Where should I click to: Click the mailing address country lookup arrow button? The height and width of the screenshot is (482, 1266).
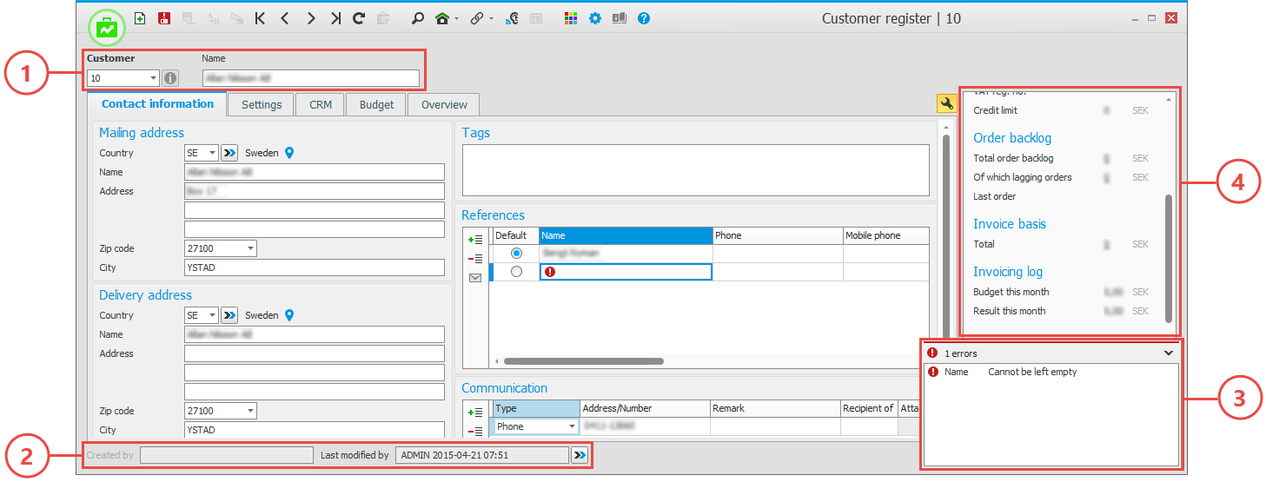pyautogui.click(x=229, y=153)
